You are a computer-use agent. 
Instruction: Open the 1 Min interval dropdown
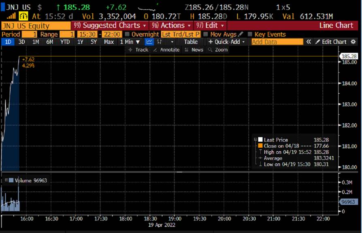(x=130, y=42)
